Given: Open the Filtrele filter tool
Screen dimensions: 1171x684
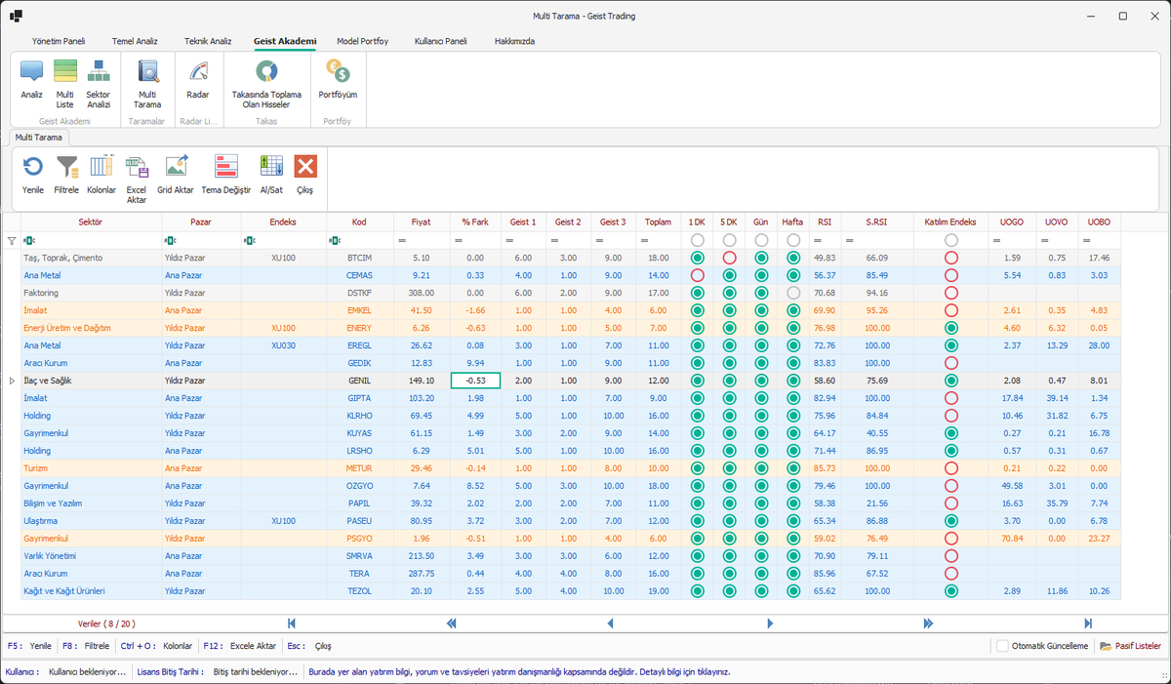Looking at the screenshot, I should (66, 174).
